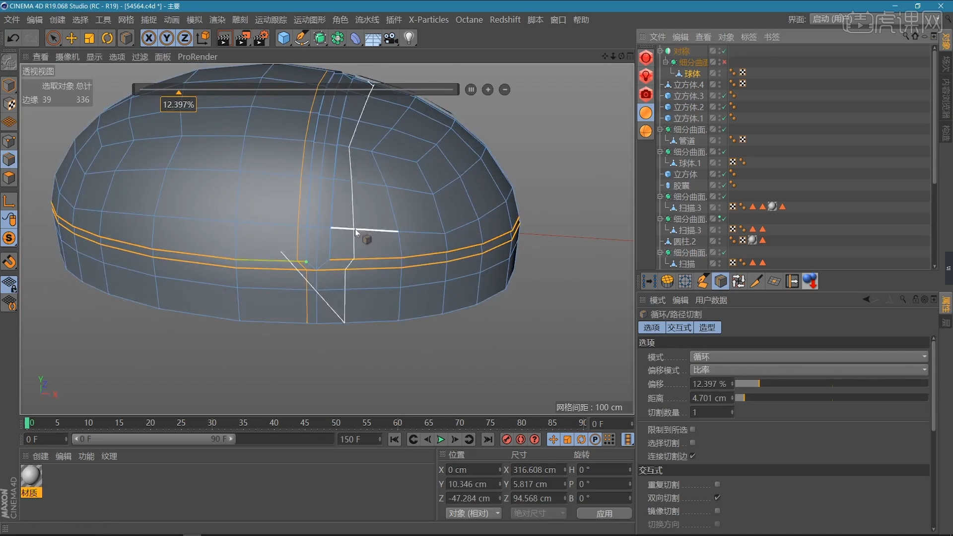The image size is (953, 536).
Task: Open the 网格 menu in menu bar
Action: (x=126, y=20)
